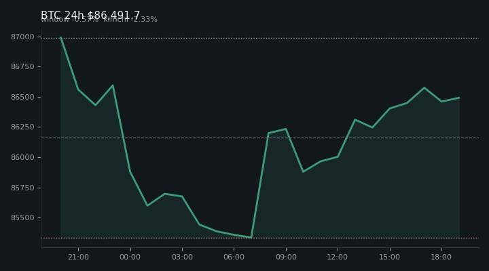Click the "86750" y-axis label
This screenshot has height=271, width=489.
[x=22, y=66]
